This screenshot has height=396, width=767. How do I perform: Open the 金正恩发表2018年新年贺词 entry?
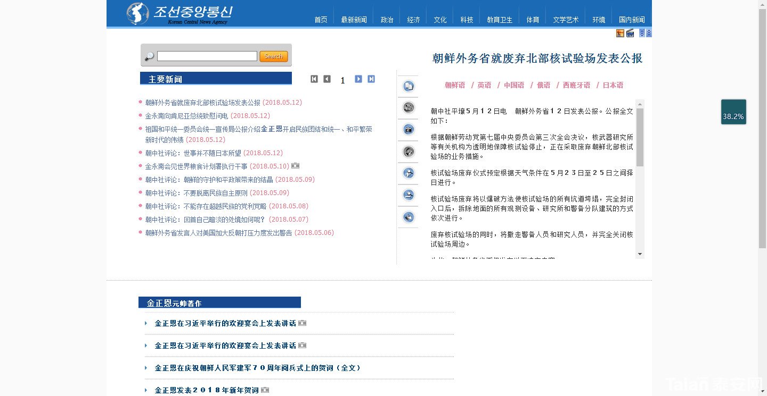coord(207,390)
